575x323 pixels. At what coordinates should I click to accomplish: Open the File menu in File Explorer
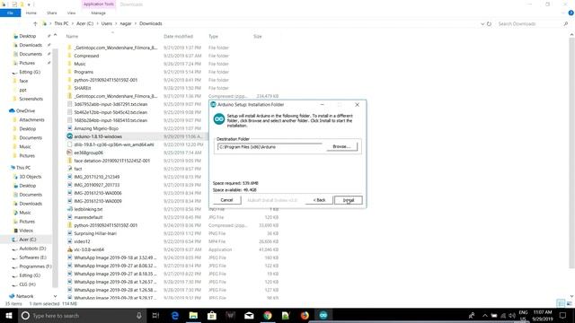click(10, 13)
